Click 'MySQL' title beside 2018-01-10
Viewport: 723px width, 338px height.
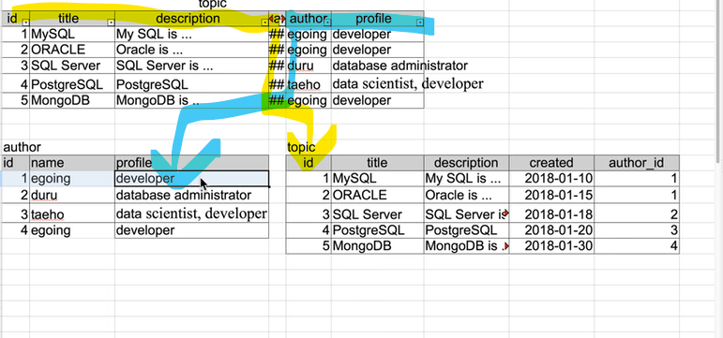coord(378,178)
